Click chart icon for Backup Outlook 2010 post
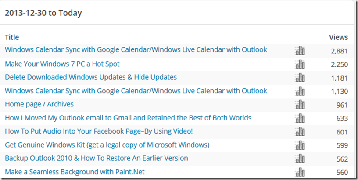The height and width of the screenshot is (180, 358). tap(300, 159)
